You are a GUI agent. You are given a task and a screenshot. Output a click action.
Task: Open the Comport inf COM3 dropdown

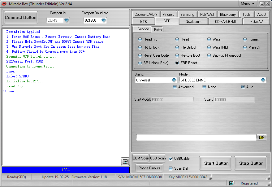[x=67, y=20]
